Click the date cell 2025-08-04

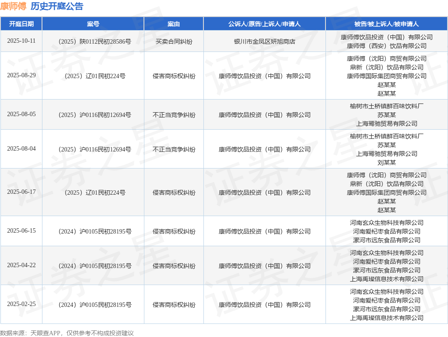coord(21,148)
